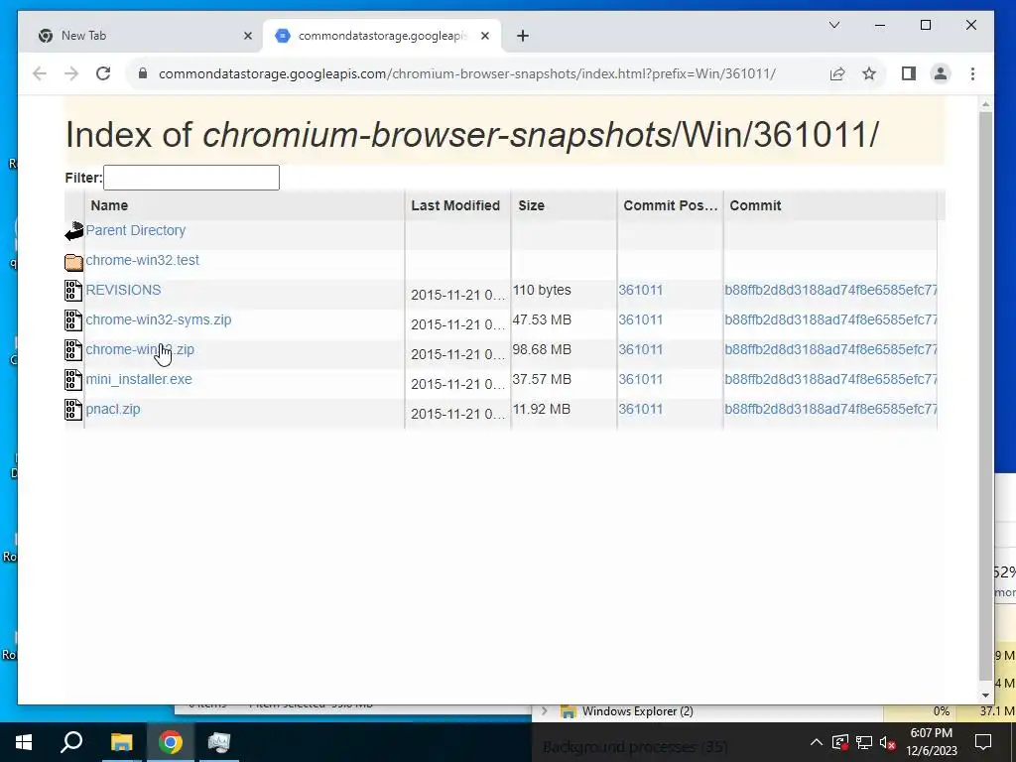Open Task Manager taskbar icon
The width and height of the screenshot is (1016, 762).
point(219,742)
